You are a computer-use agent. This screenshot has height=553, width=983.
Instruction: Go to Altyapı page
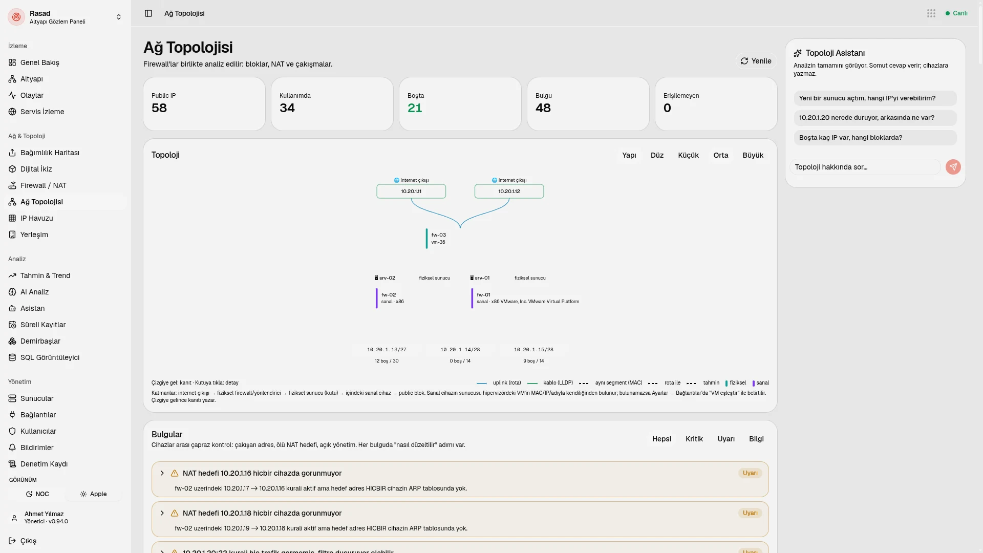pos(66,79)
